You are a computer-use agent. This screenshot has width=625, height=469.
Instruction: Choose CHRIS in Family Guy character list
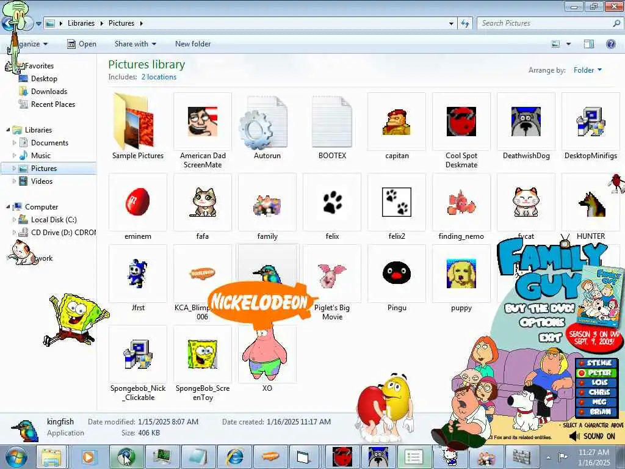[596, 392]
